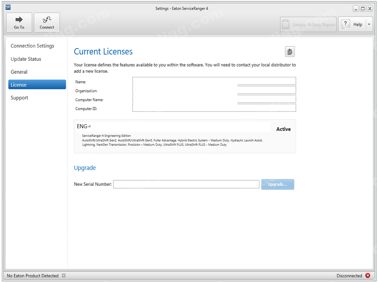Open the Support settings section
The width and height of the screenshot is (378, 283).
(x=20, y=98)
